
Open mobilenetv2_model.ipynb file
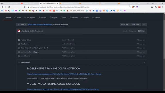point(30,52)
